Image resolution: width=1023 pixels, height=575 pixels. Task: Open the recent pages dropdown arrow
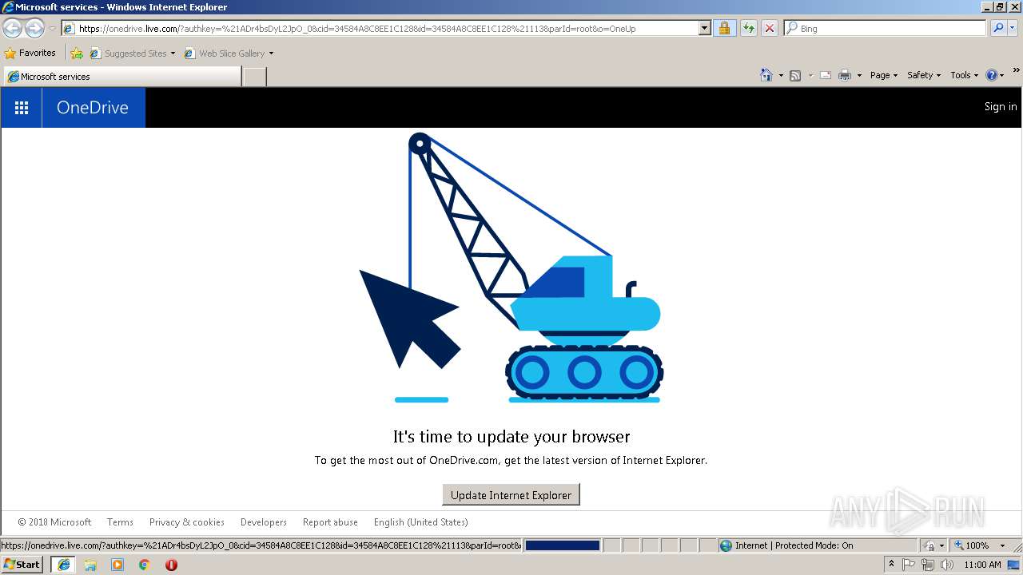pyautogui.click(x=52, y=29)
